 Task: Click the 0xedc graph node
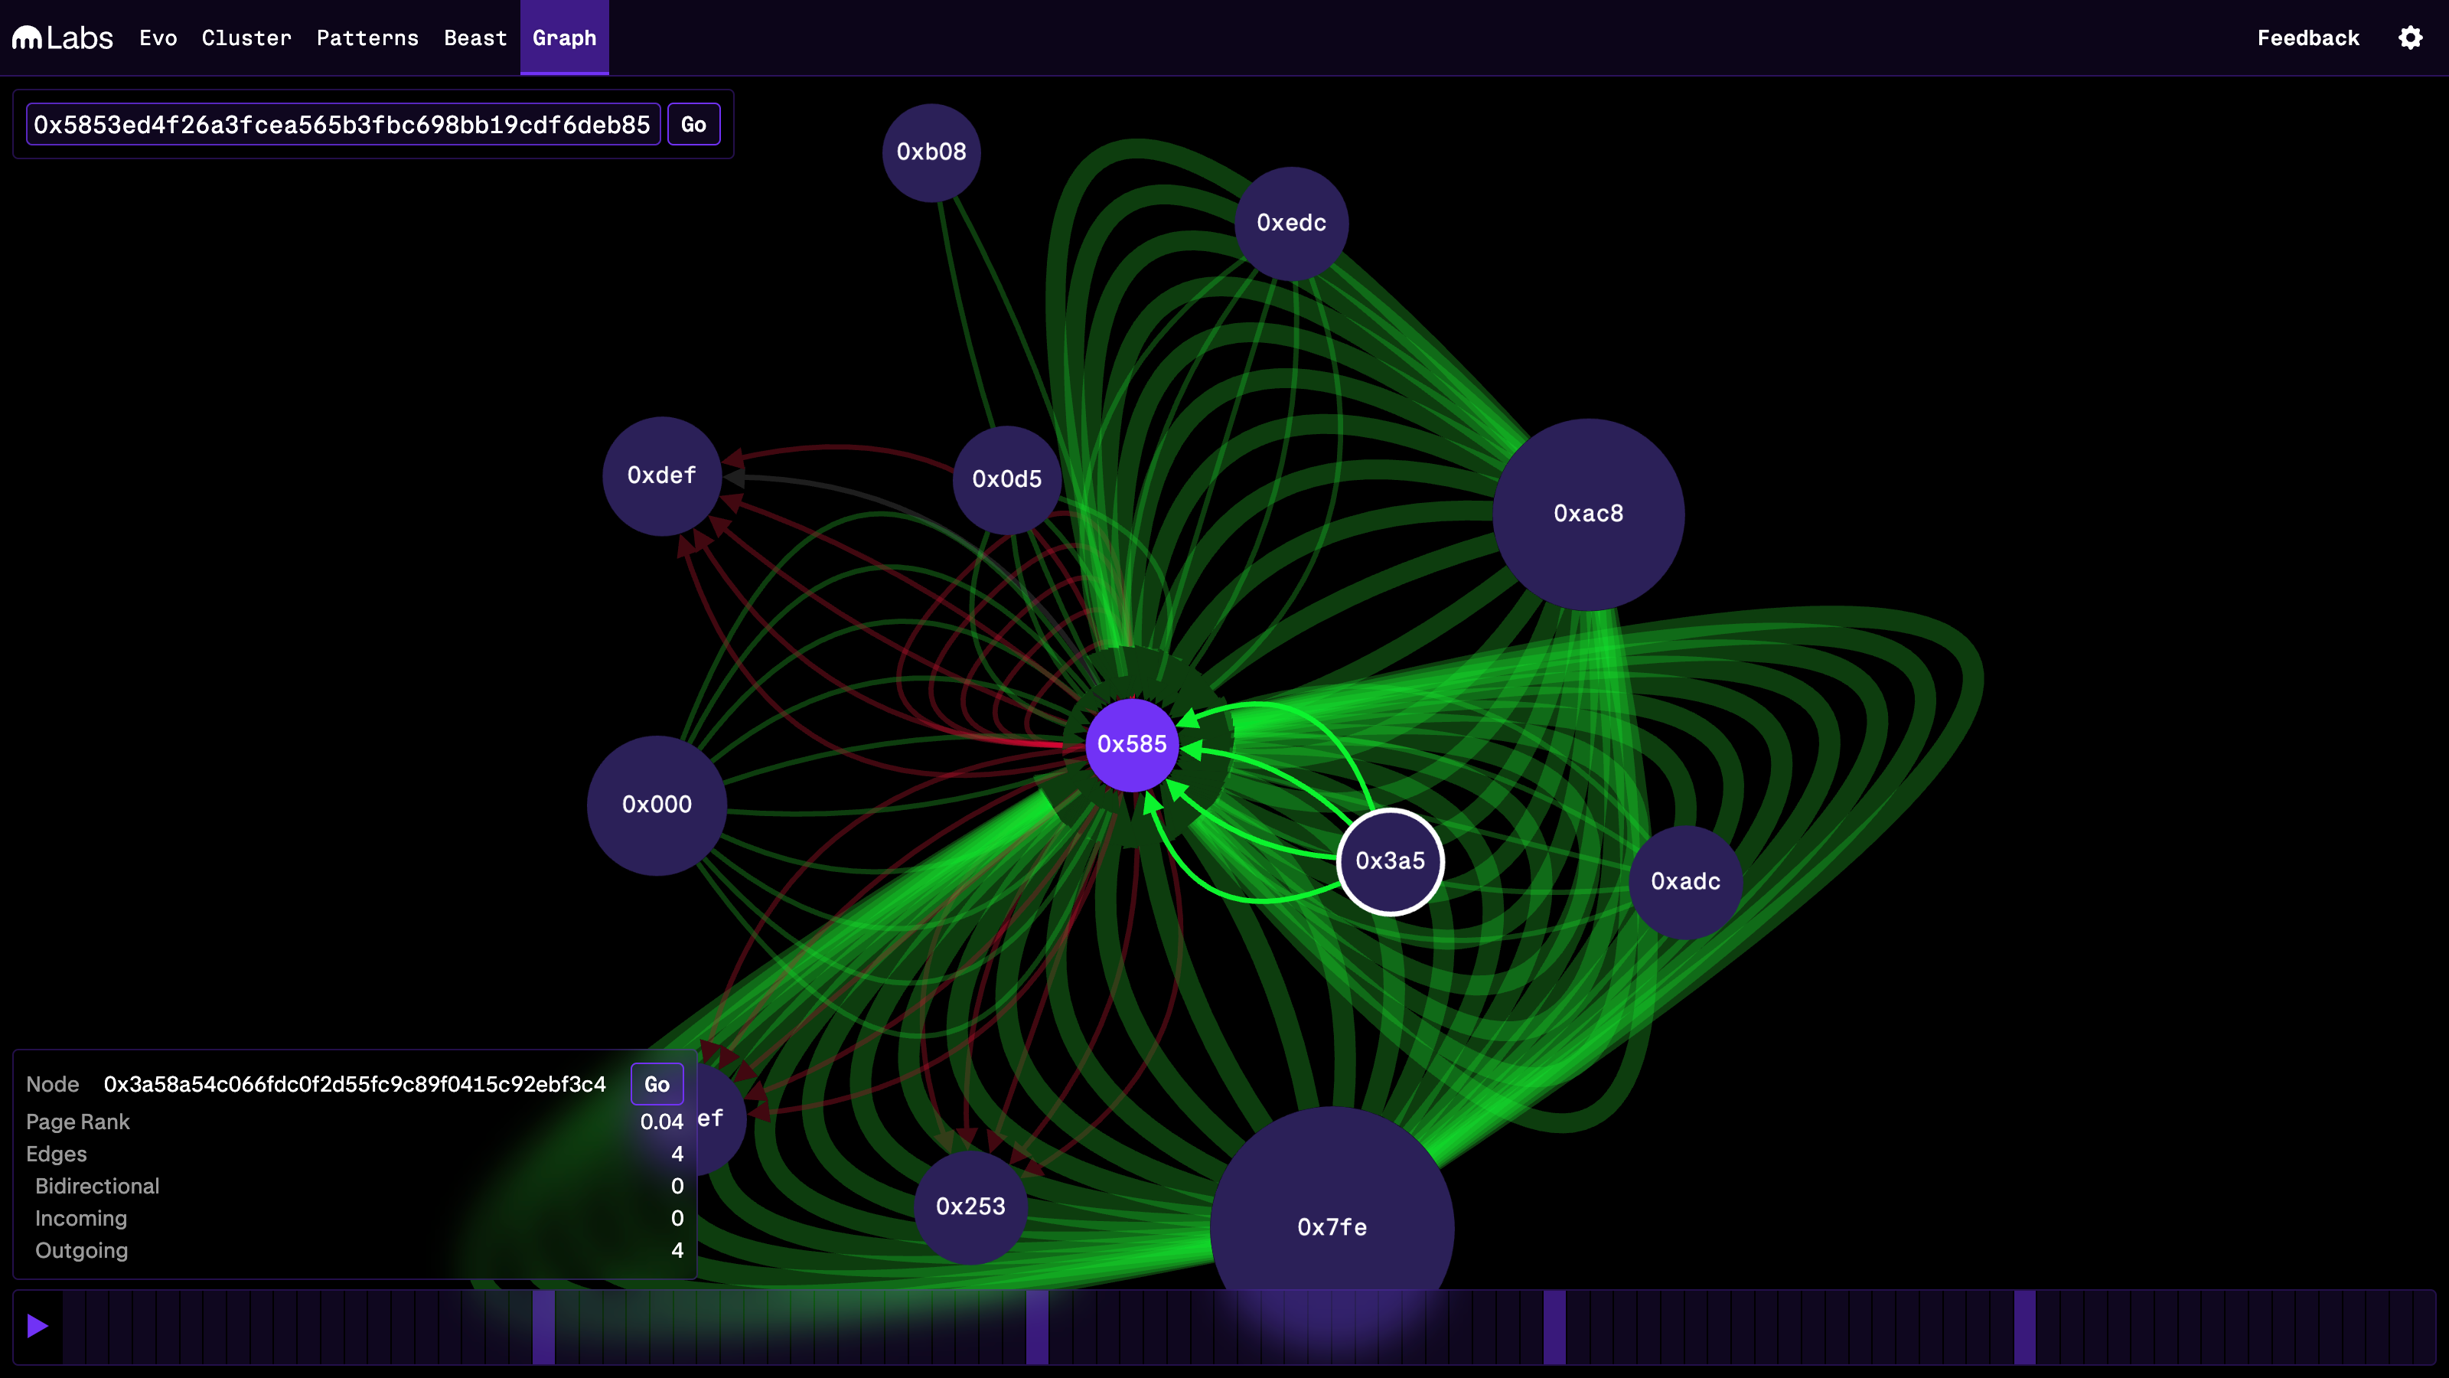(1291, 224)
